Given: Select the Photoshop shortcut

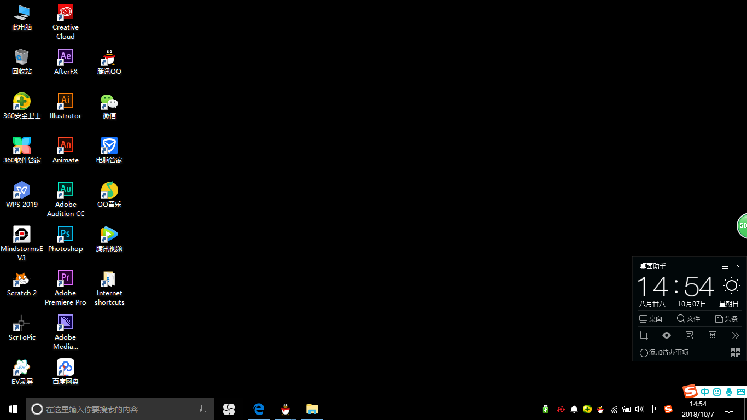Looking at the screenshot, I should (x=66, y=240).
